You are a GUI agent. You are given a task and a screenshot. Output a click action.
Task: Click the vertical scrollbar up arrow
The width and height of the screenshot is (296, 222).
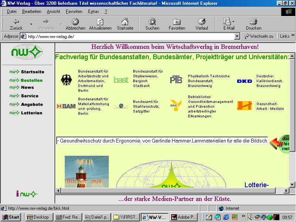(x=292, y=56)
